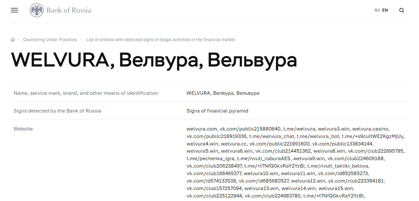Click t.me/welvura entry in first line
The width and height of the screenshot is (419, 201).
click(x=299, y=129)
